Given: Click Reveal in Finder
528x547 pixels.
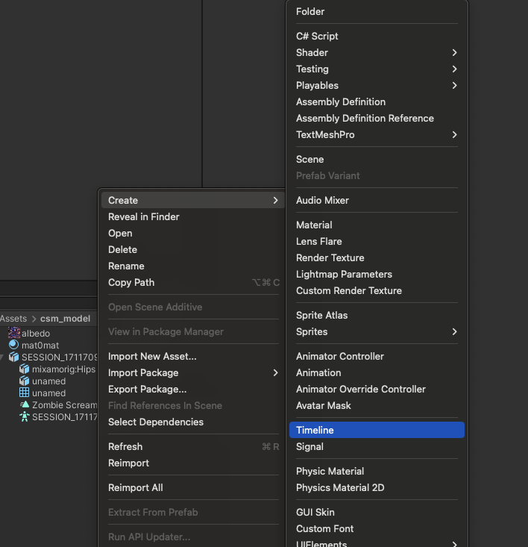Looking at the screenshot, I should coord(143,216).
